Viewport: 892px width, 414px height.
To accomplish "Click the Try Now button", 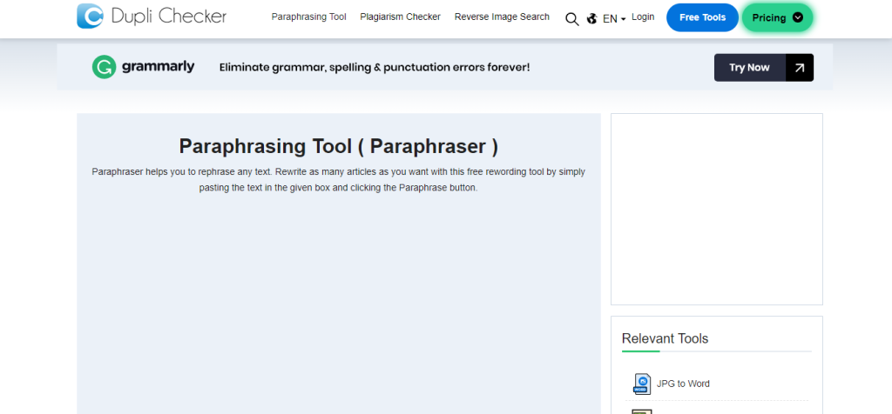I will tap(764, 68).
